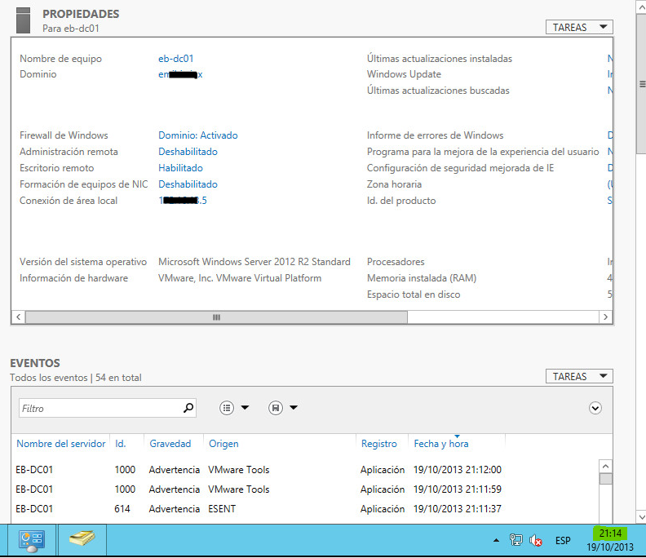Click the network tray icon
This screenshot has height=558, width=646.
(x=515, y=540)
